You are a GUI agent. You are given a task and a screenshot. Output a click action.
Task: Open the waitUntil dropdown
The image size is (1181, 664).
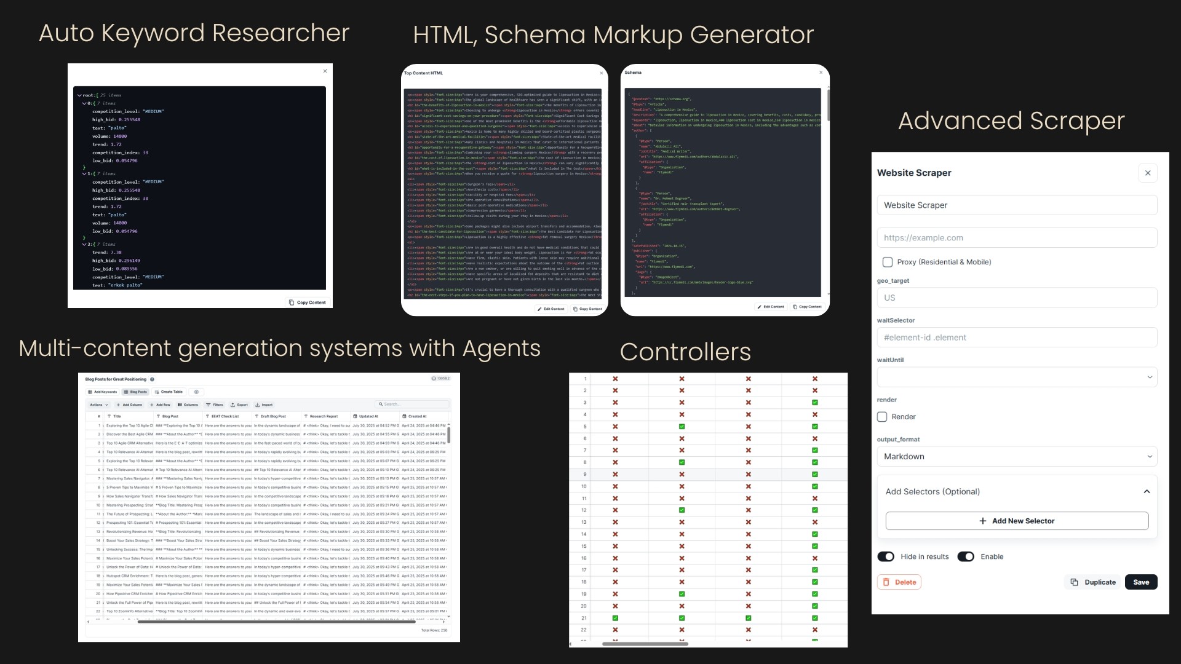coord(1017,377)
